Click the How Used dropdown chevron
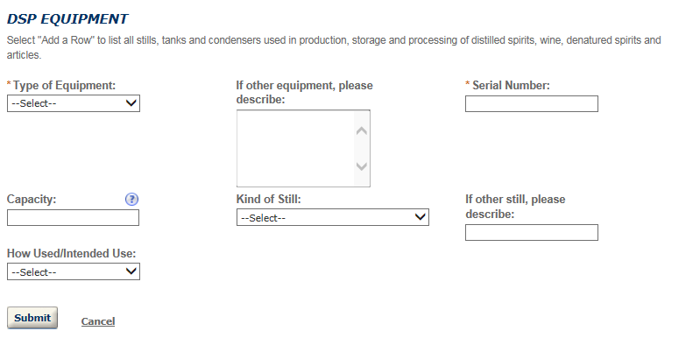This screenshot has height=338, width=700. tap(131, 271)
